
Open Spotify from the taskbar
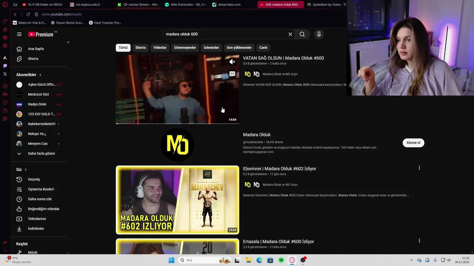(x=281, y=260)
